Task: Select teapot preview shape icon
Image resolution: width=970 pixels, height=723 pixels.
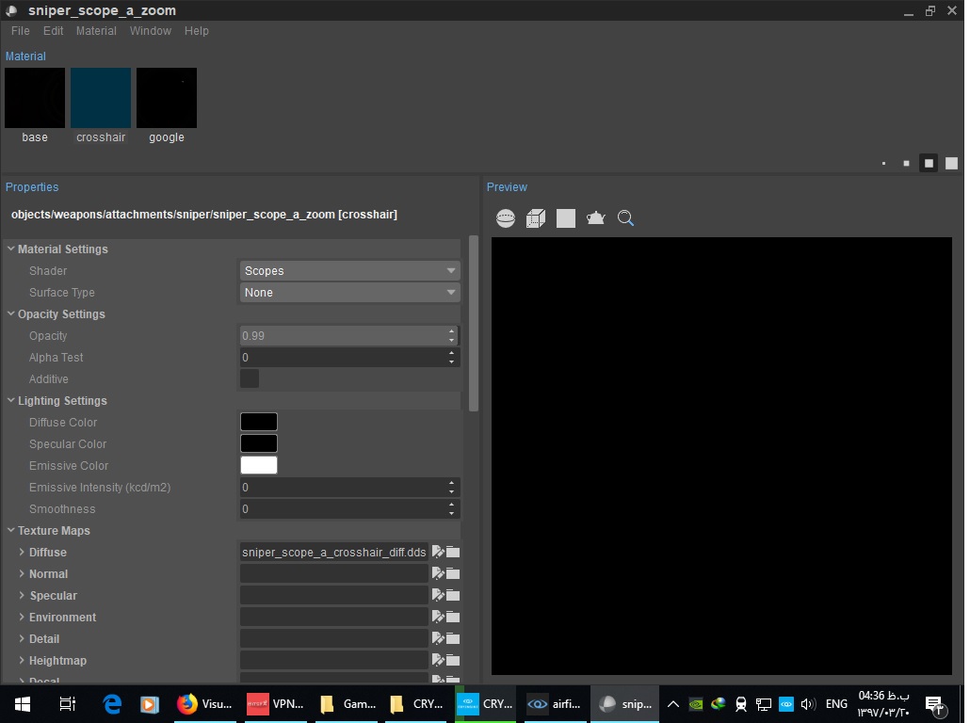Action: point(596,218)
